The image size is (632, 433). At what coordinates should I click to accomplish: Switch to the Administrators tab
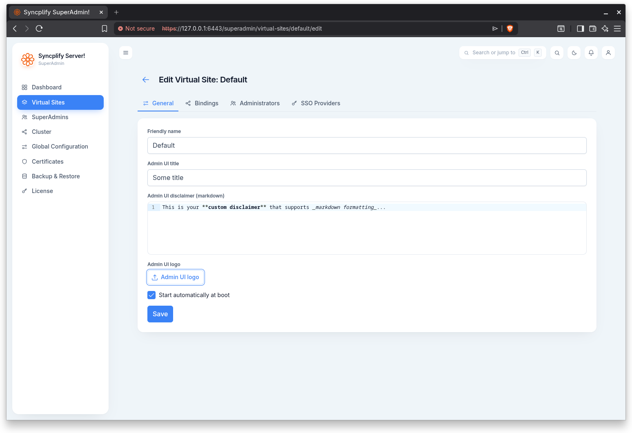[x=255, y=103]
